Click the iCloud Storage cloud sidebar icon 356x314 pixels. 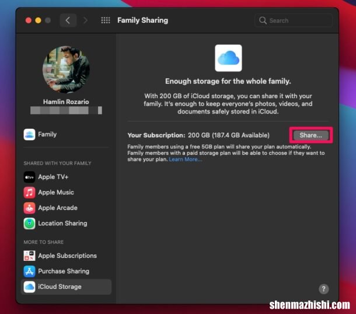click(29, 287)
